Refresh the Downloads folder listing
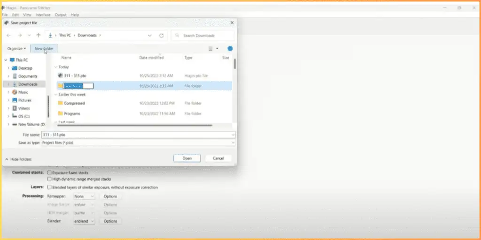The image size is (481, 240). click(162, 36)
